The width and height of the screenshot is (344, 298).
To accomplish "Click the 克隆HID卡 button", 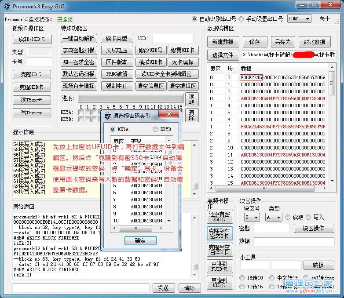I will 32,87.
